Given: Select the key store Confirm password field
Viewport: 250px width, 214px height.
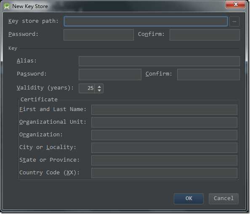Looking at the screenshot, I should (x=205, y=35).
